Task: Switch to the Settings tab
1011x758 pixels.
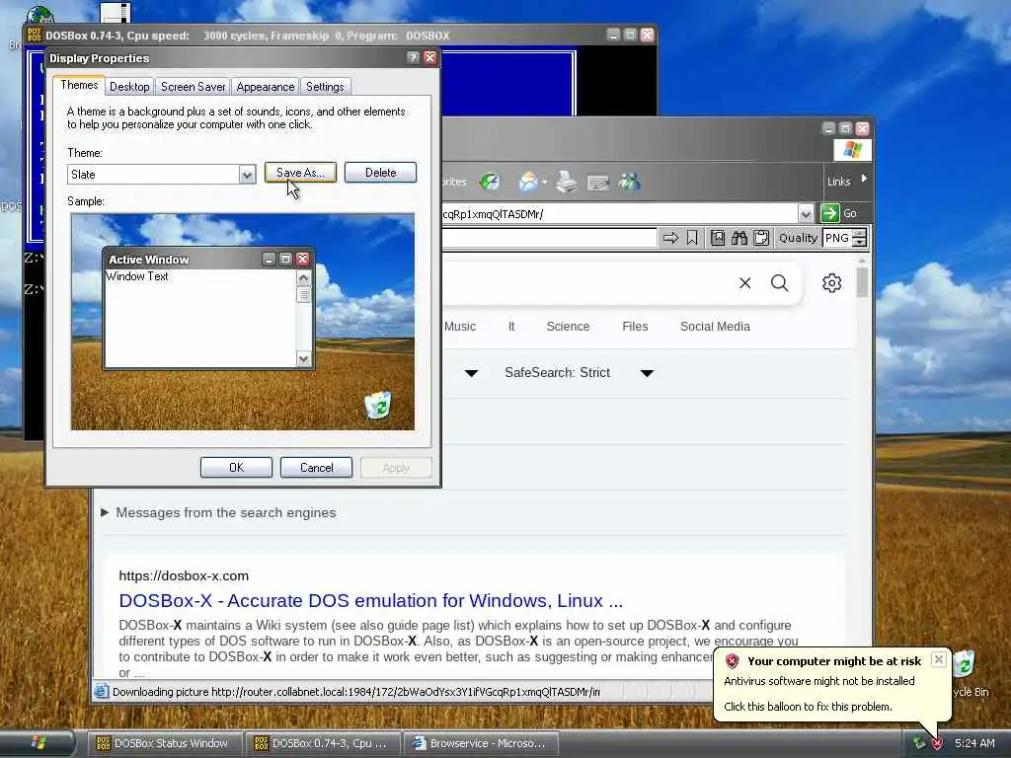Action: pos(325,87)
